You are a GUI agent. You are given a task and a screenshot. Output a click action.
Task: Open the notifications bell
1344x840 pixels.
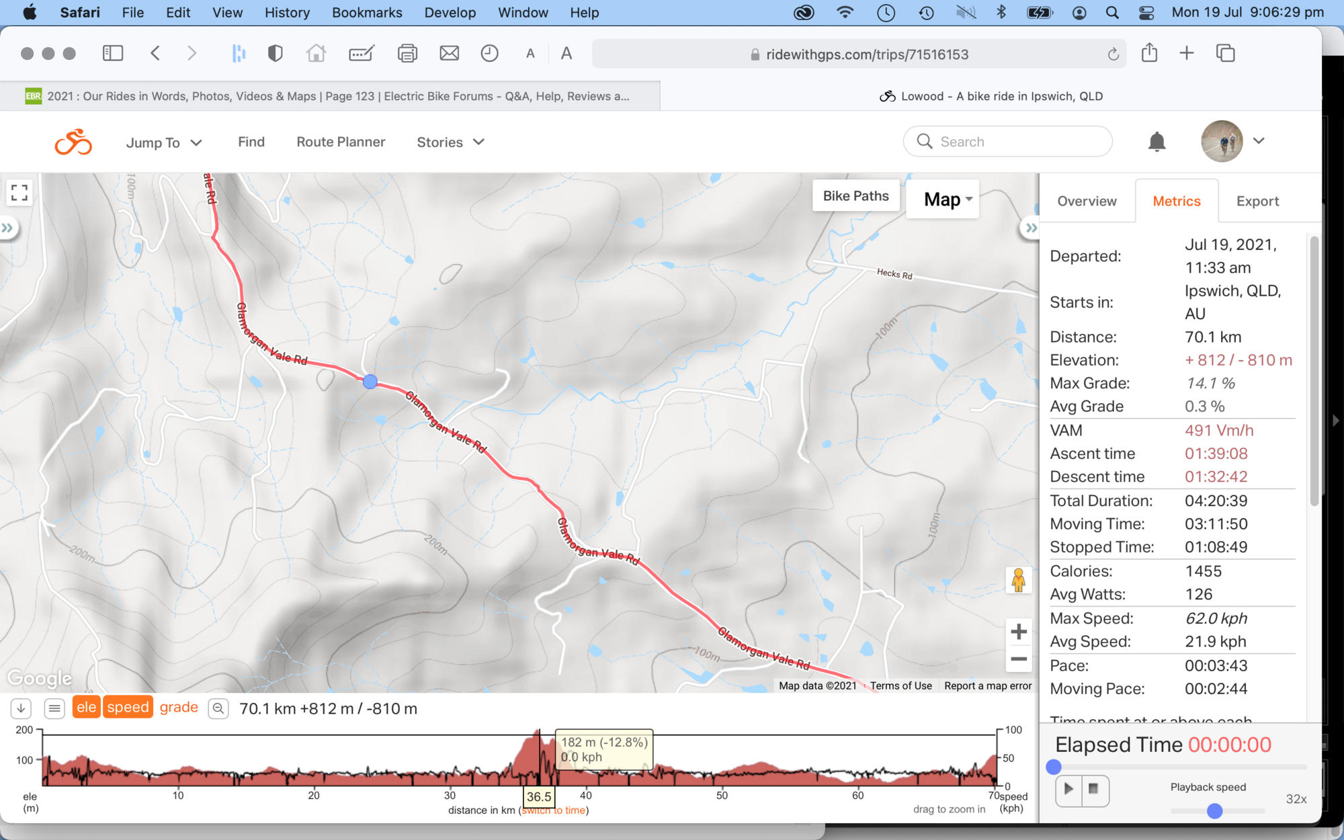[1157, 142]
